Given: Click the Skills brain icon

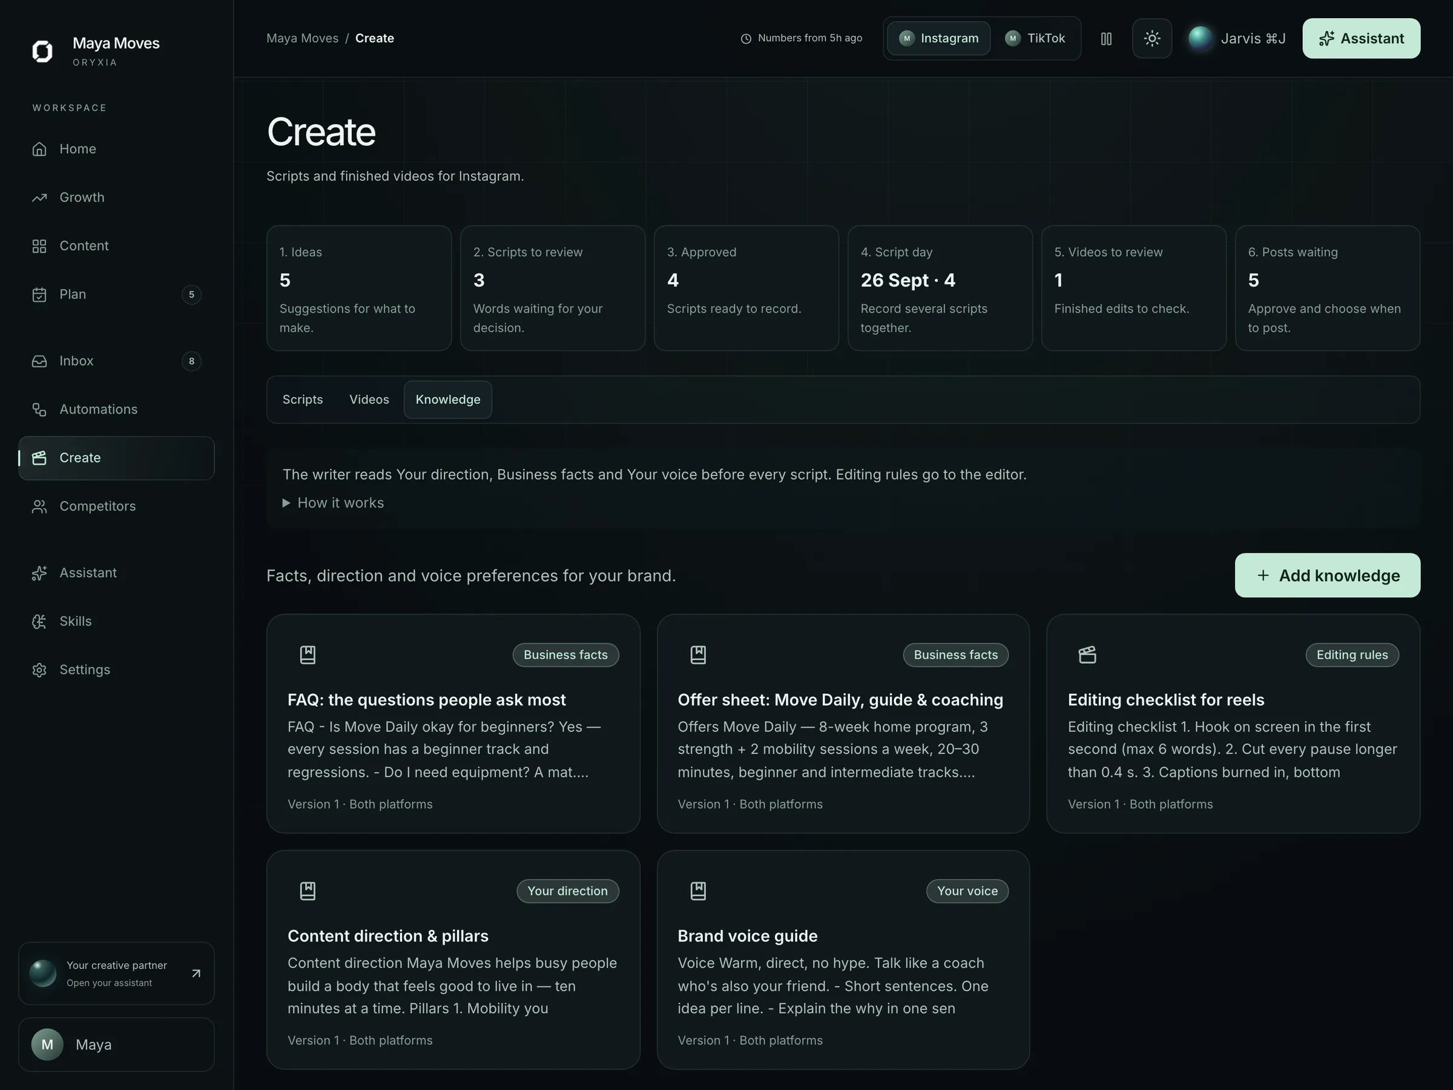Looking at the screenshot, I should tap(39, 621).
